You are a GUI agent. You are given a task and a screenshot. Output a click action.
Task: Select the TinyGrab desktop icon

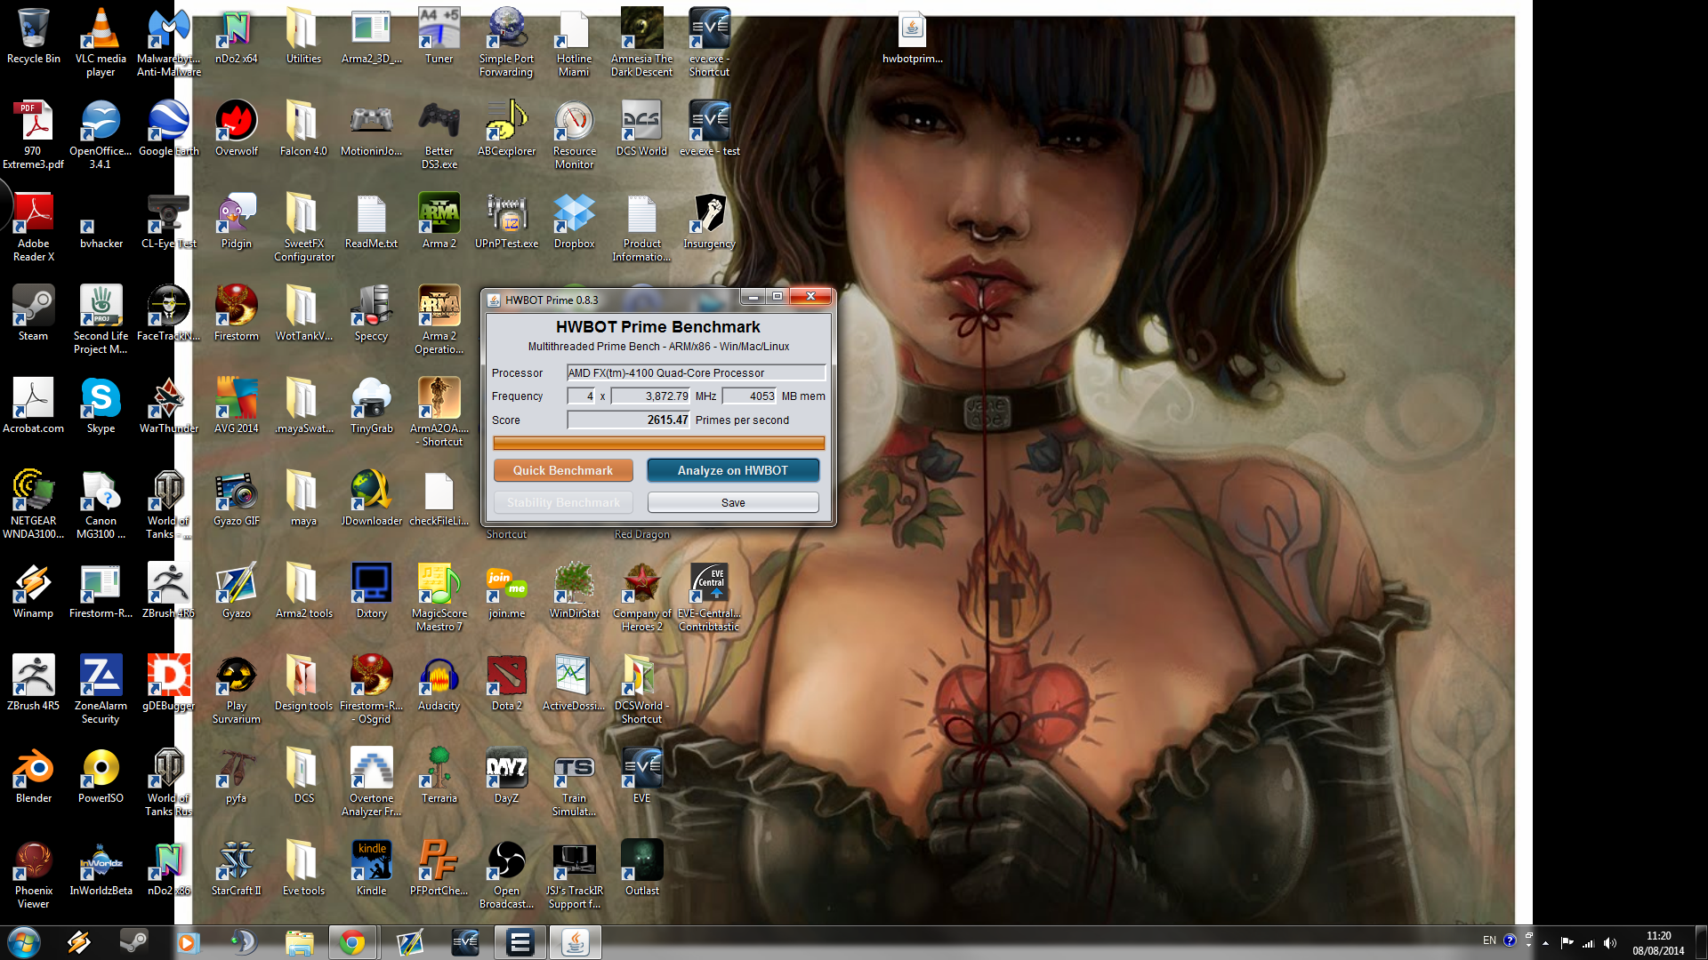[371, 405]
